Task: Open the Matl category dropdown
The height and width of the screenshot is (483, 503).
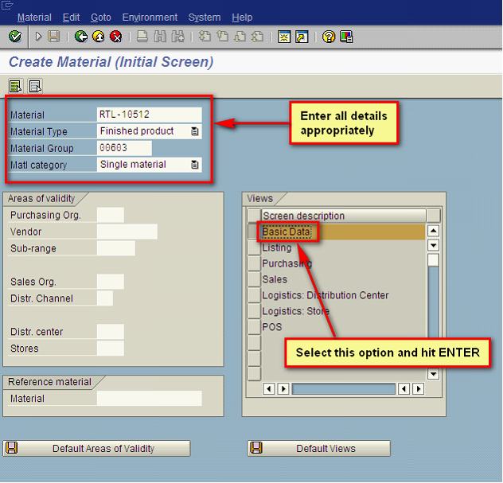Action: pos(195,165)
